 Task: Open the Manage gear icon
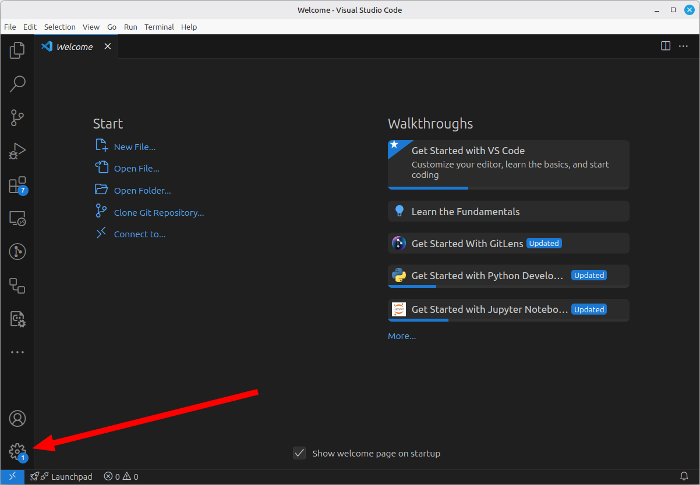(17, 451)
